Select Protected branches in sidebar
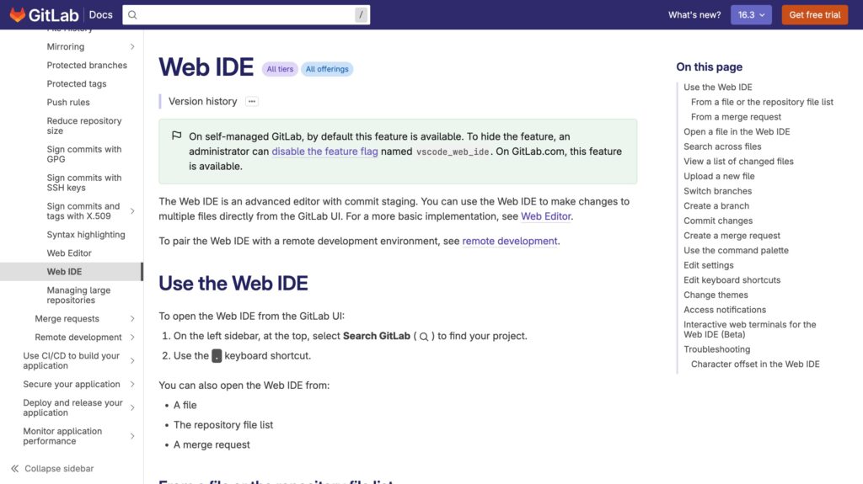 87,66
